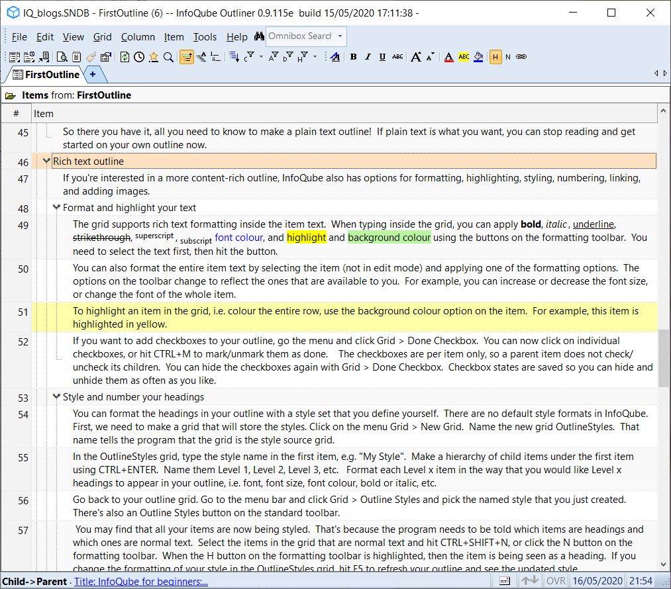Viewport: 671px width, 589px height.
Task: Click the # column header
Action: point(17,114)
